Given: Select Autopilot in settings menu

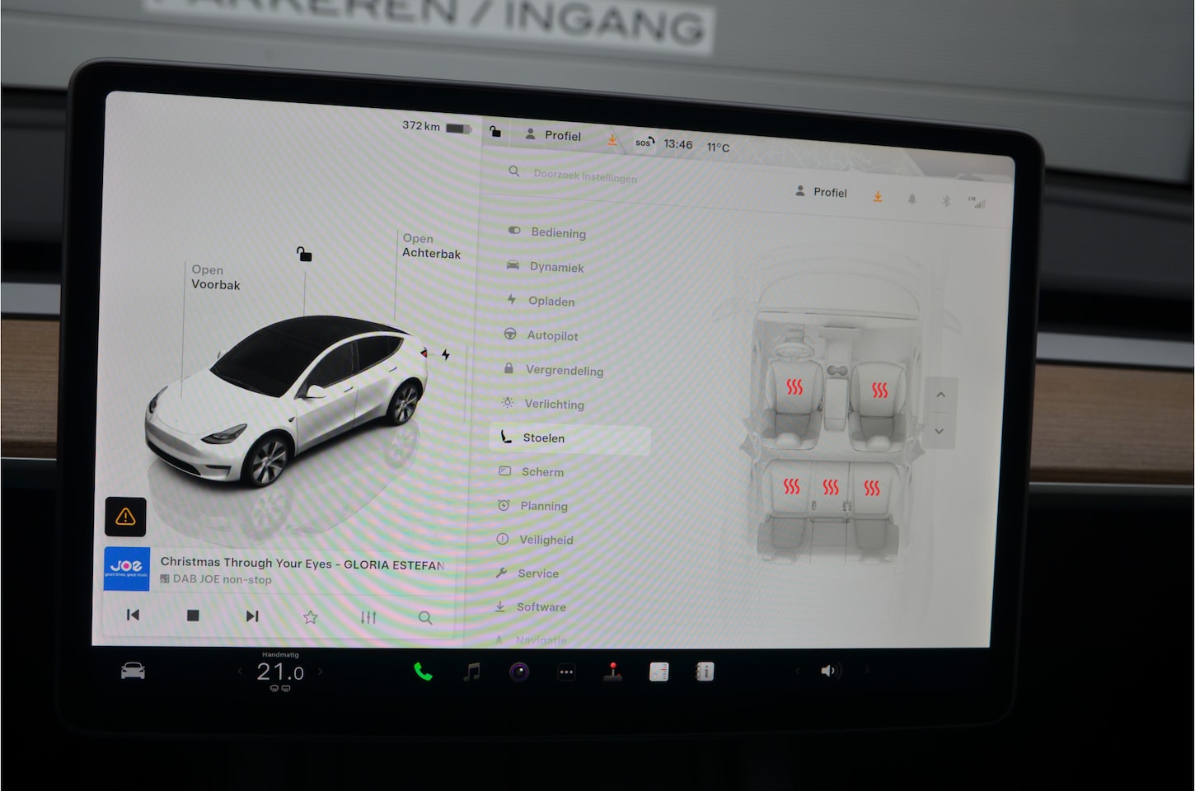Looking at the screenshot, I should 552,335.
